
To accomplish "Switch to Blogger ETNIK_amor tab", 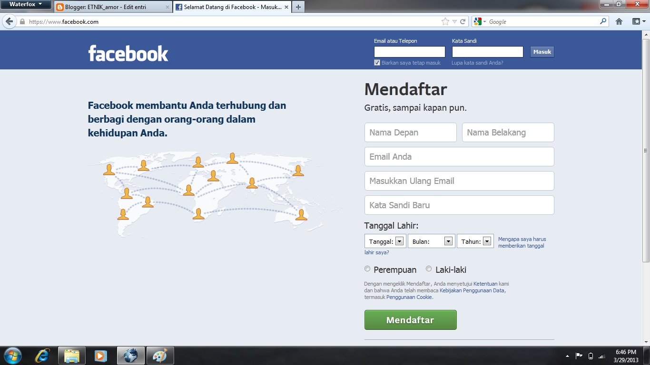I will point(112,7).
